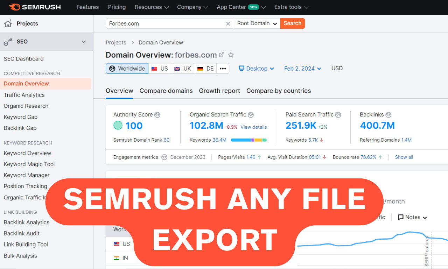448x269 pixels.
Task: Click View details for organic traffic
Action: coord(253,127)
